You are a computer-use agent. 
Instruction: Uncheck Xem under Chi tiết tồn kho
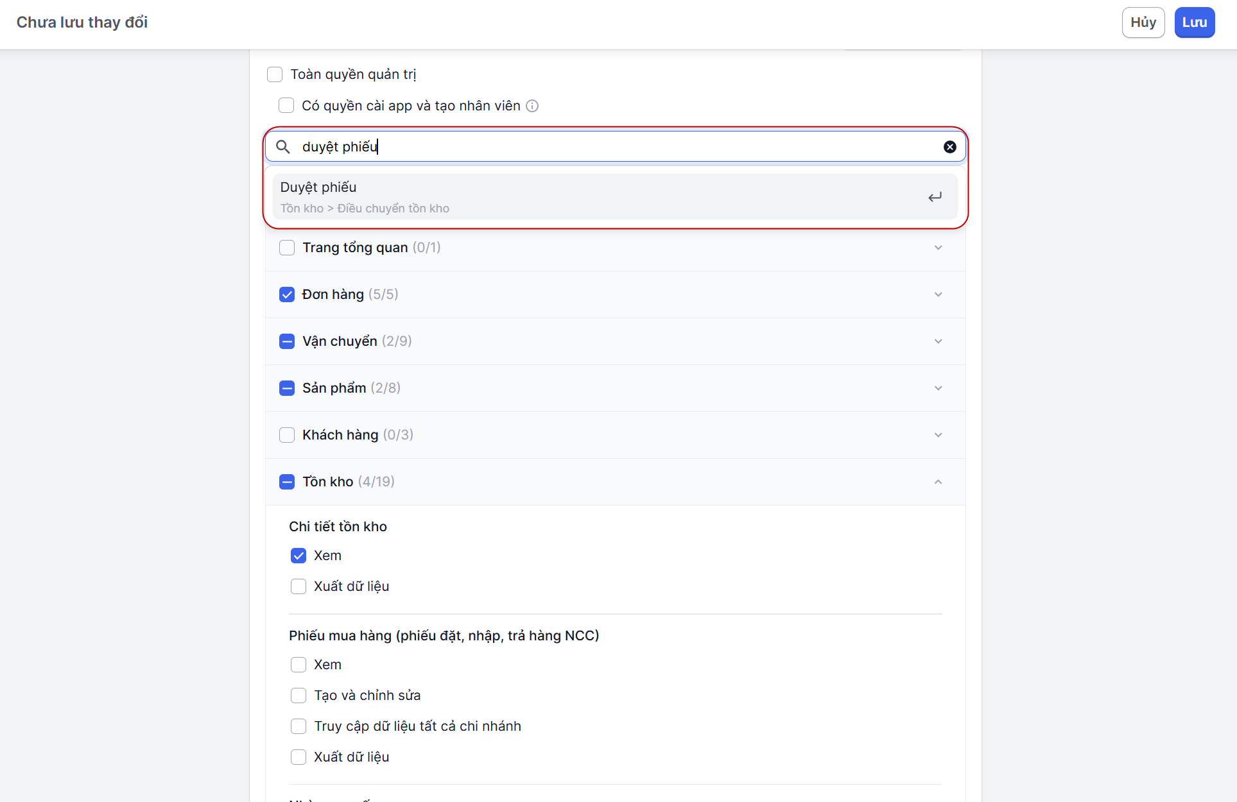coord(298,556)
